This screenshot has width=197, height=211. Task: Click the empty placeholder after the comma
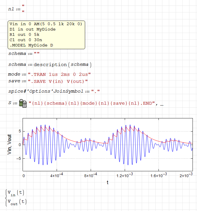tap(162, 104)
